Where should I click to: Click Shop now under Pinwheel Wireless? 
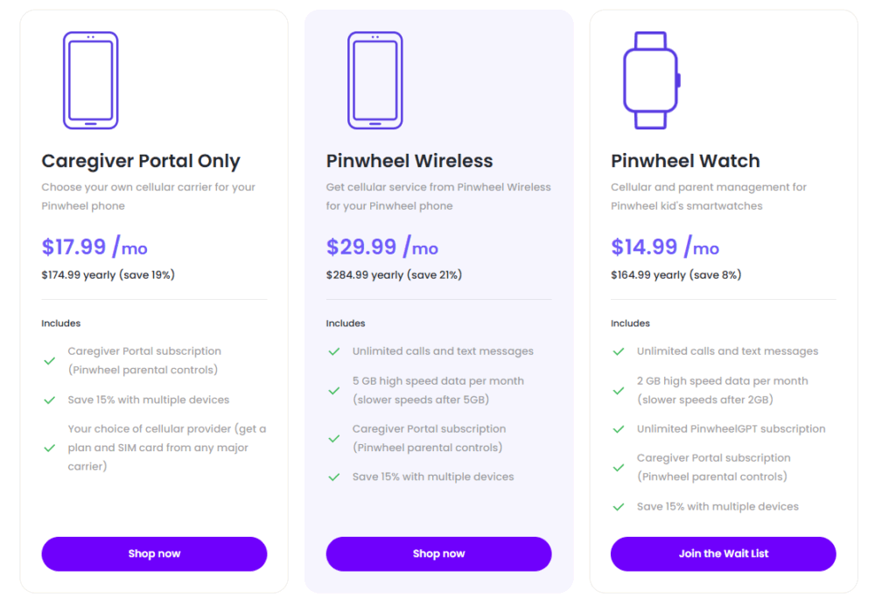(x=439, y=553)
